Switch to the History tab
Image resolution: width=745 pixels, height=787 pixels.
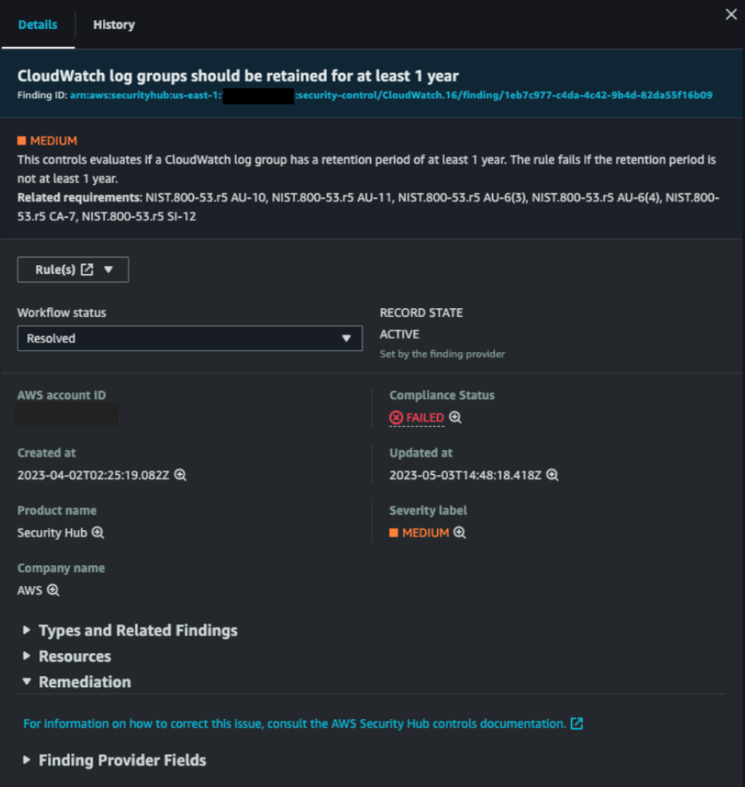pos(113,25)
